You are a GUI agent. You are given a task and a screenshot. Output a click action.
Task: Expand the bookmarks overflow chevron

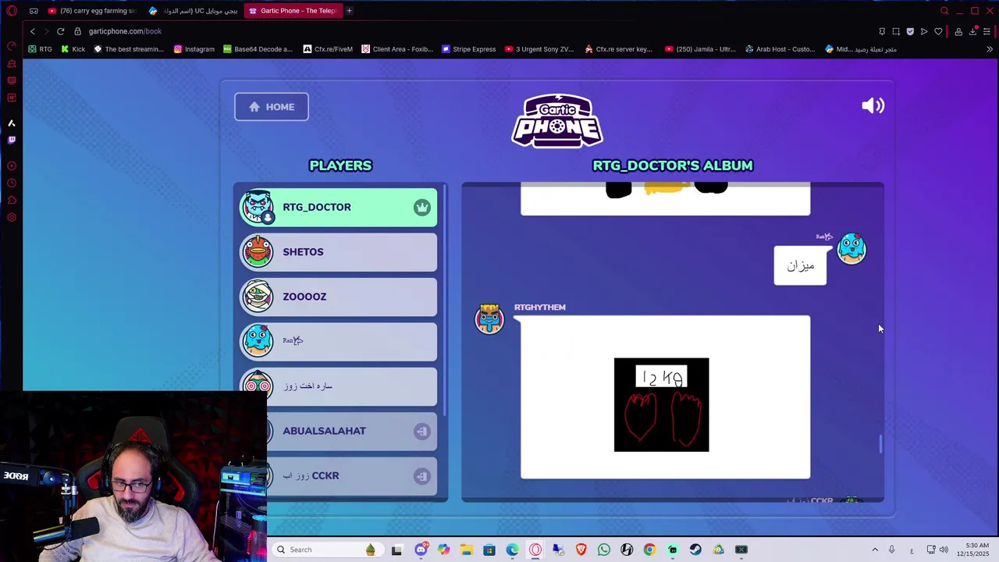[x=989, y=49]
